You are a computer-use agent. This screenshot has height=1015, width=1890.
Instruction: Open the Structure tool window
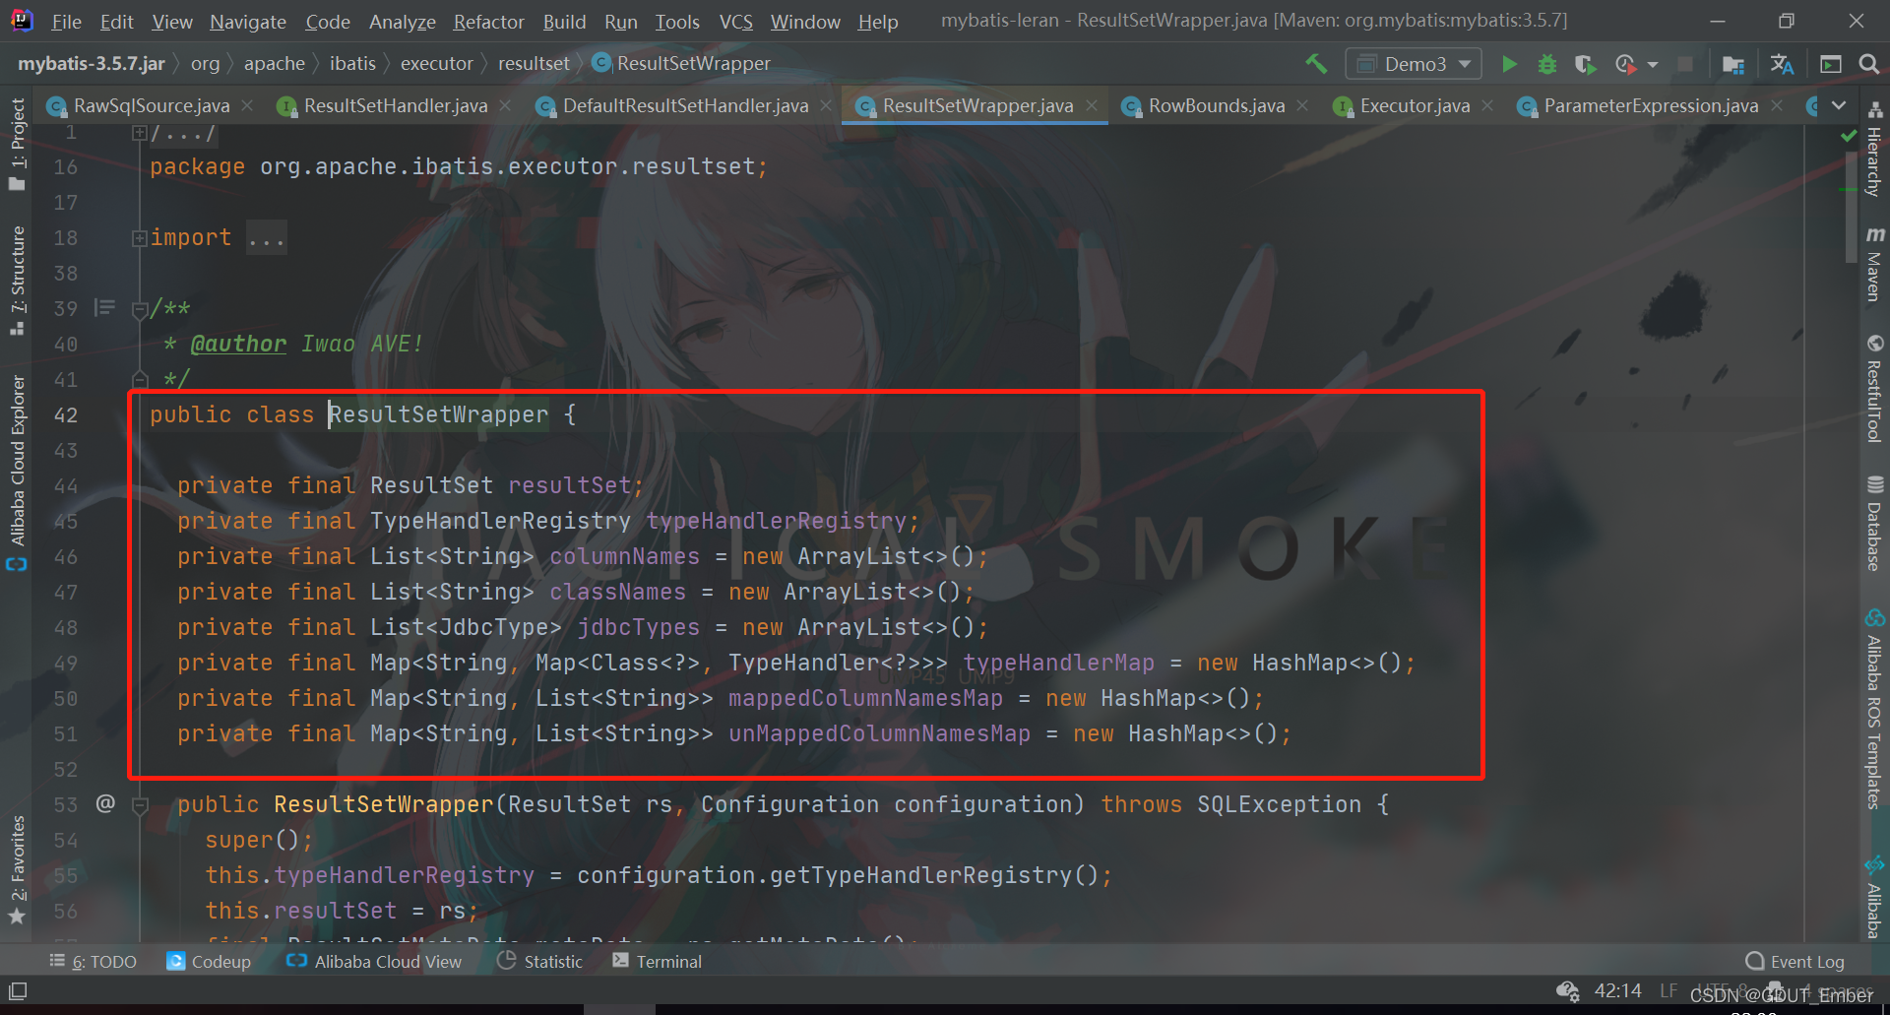(x=17, y=281)
